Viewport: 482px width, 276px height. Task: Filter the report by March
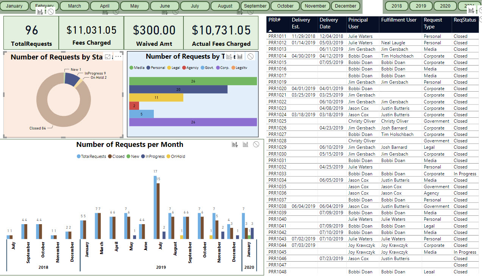[75, 6]
